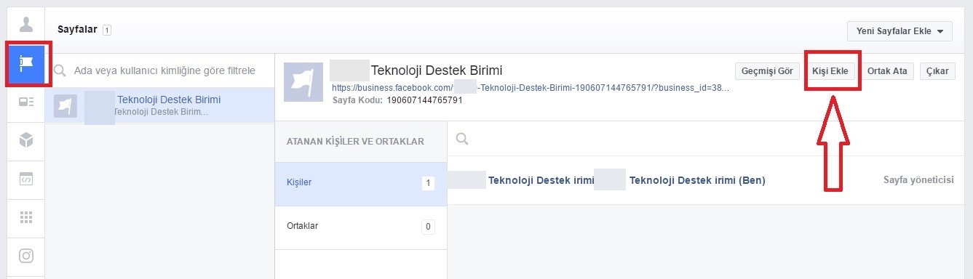The width and height of the screenshot is (973, 279).
Task: Click the magnifier icon above the people list
Action: click(x=461, y=138)
